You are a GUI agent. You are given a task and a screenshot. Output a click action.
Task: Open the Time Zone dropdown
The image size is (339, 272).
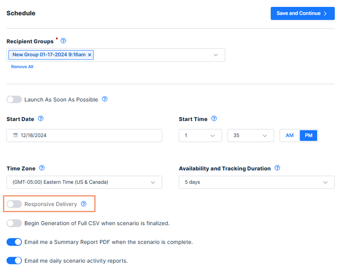click(84, 182)
